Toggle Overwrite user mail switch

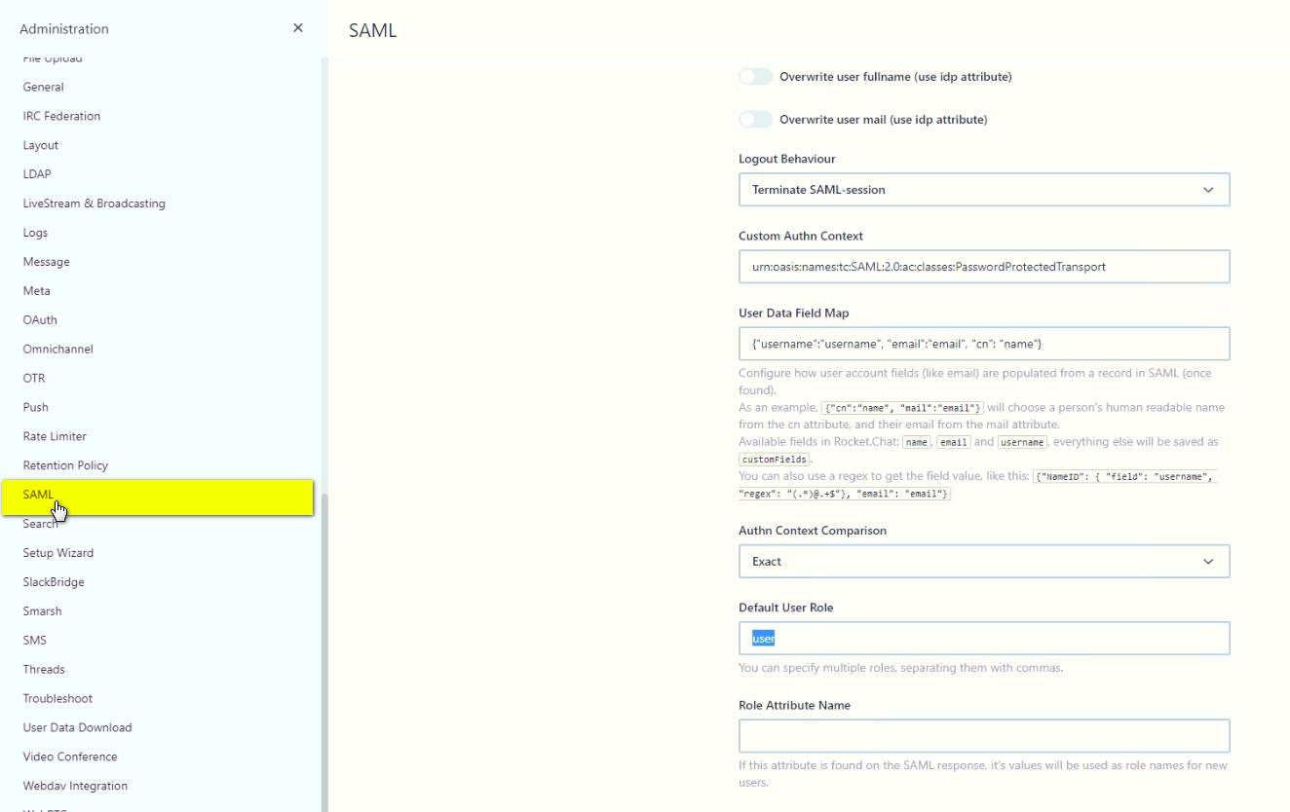click(755, 120)
